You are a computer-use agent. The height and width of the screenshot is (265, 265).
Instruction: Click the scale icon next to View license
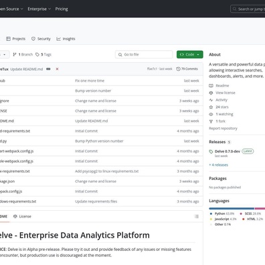211,93
